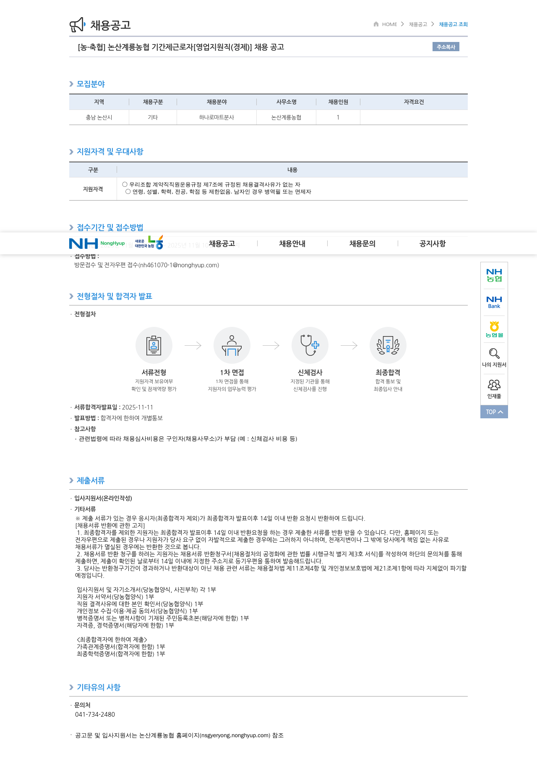Click the NH NongHyup logo in navigation bar

[x=97, y=243]
